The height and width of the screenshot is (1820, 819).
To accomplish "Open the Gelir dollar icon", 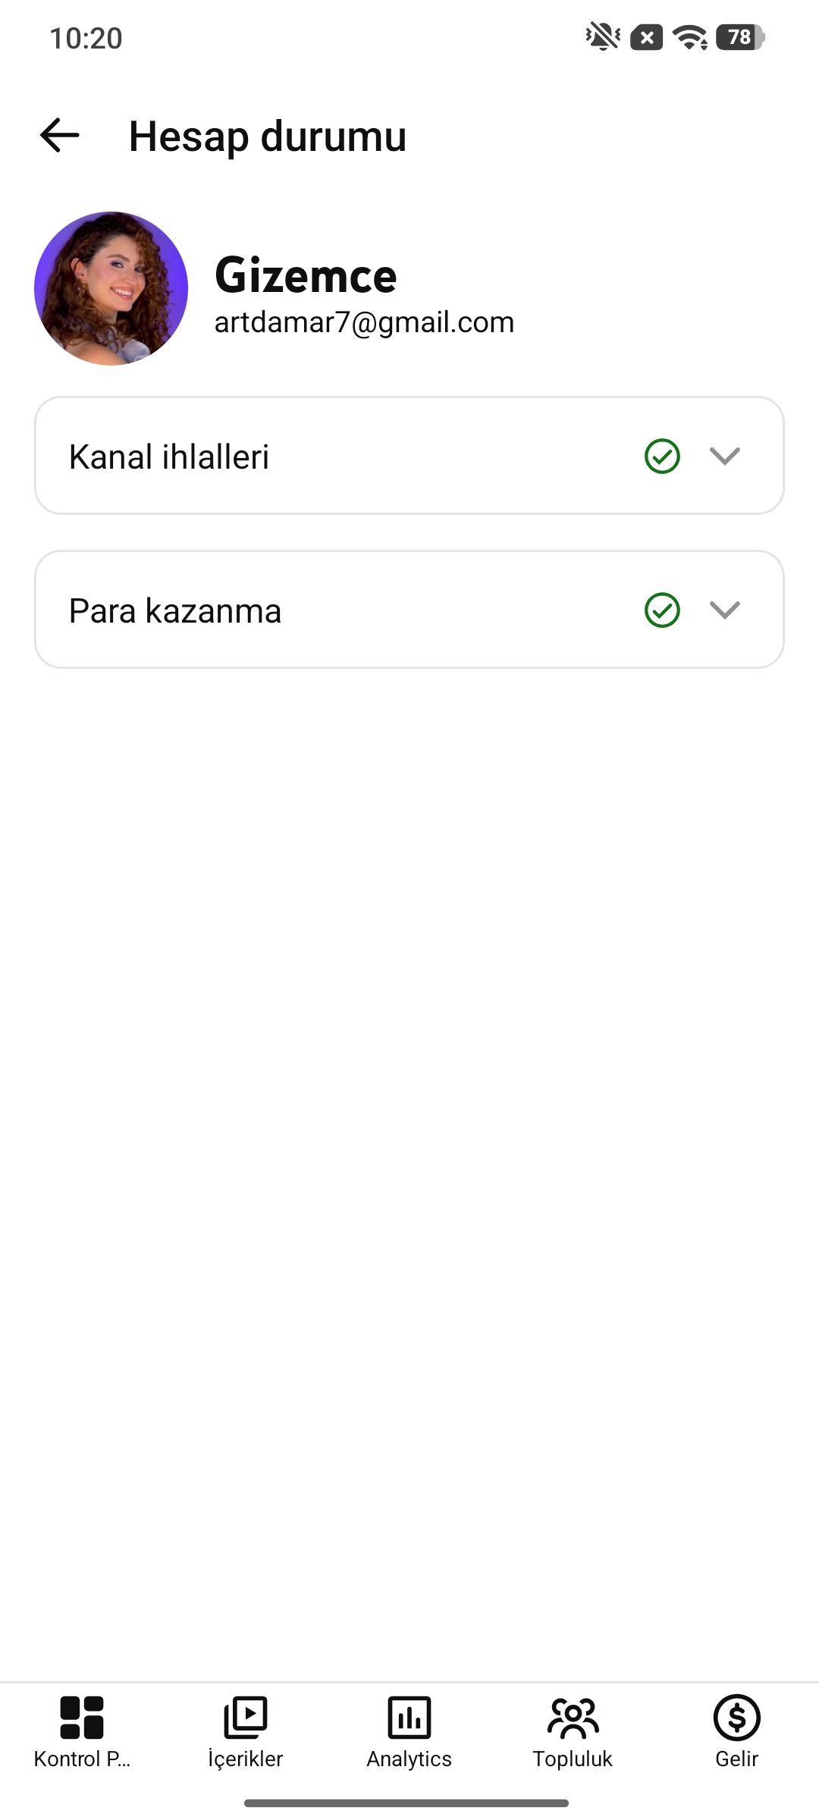I will (x=737, y=1718).
